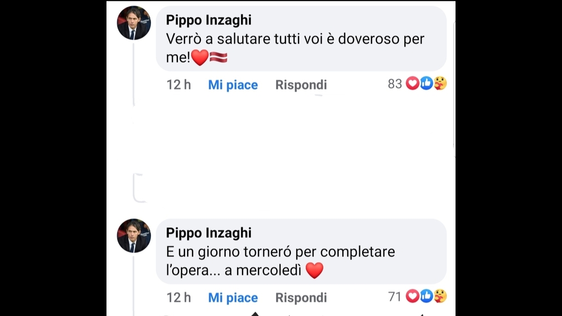
Task: Open the reactions list showing 83 reactions
Action: click(395, 84)
